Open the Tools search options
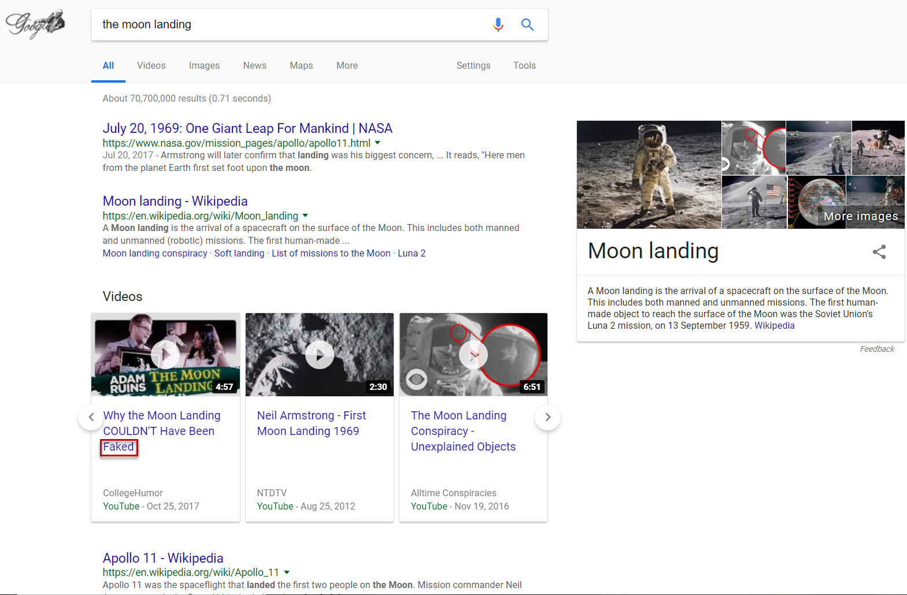The width and height of the screenshot is (907, 595). click(524, 66)
